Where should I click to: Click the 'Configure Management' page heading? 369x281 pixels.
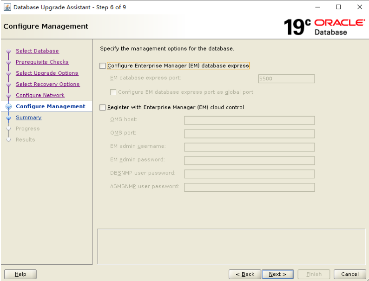46,26
